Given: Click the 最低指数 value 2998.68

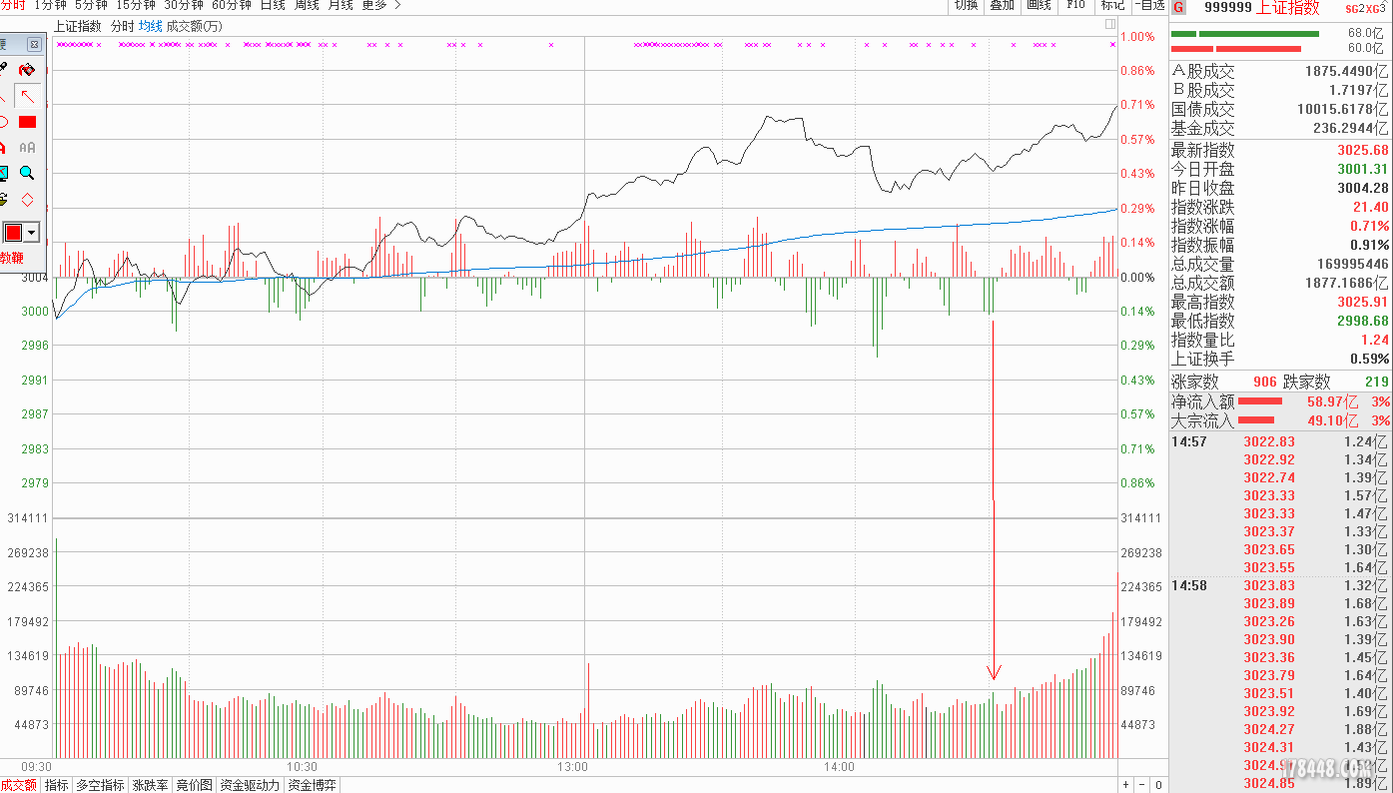Looking at the screenshot, I should (1363, 322).
